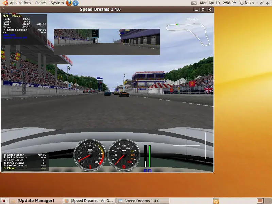Click '4: Mark Duncan' in the standings
Image resolution: width=272 pixels, height=204 pixels.
coord(14,163)
